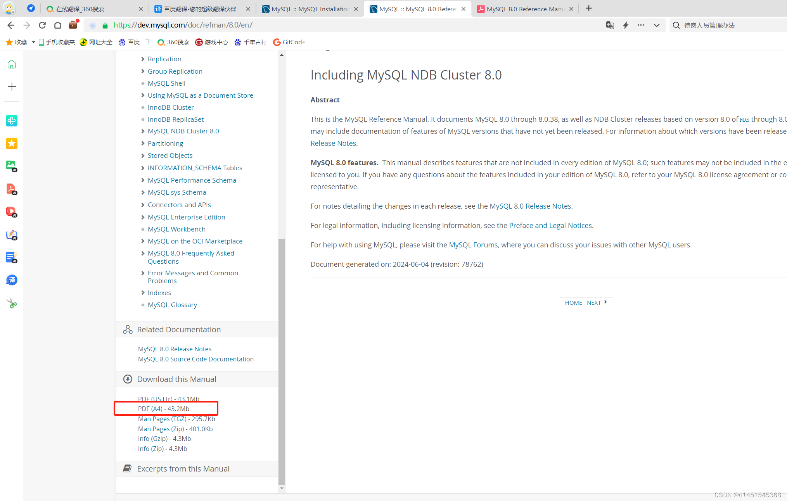This screenshot has width=787, height=501.
Task: Open the GitCode bookmark
Action: (289, 42)
